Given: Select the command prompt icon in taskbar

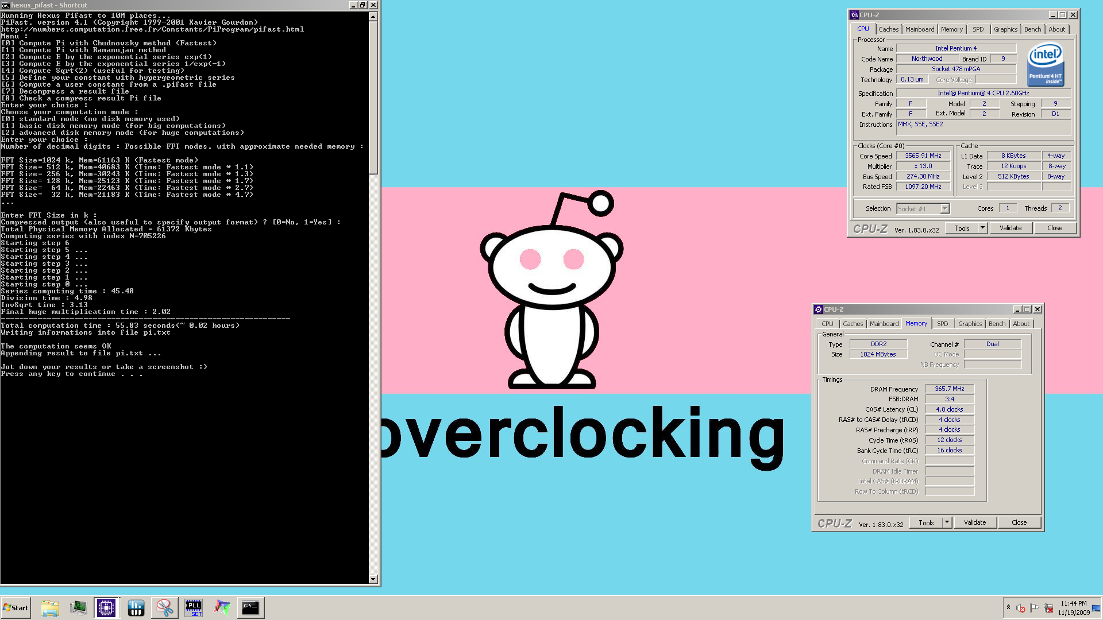Looking at the screenshot, I should [250, 608].
